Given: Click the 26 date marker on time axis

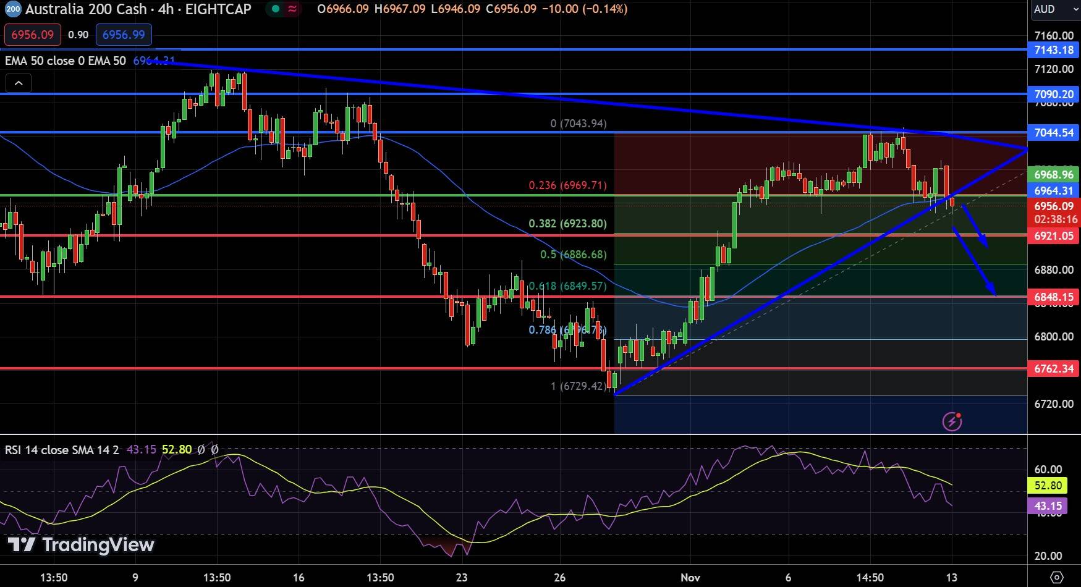Looking at the screenshot, I should (559, 578).
